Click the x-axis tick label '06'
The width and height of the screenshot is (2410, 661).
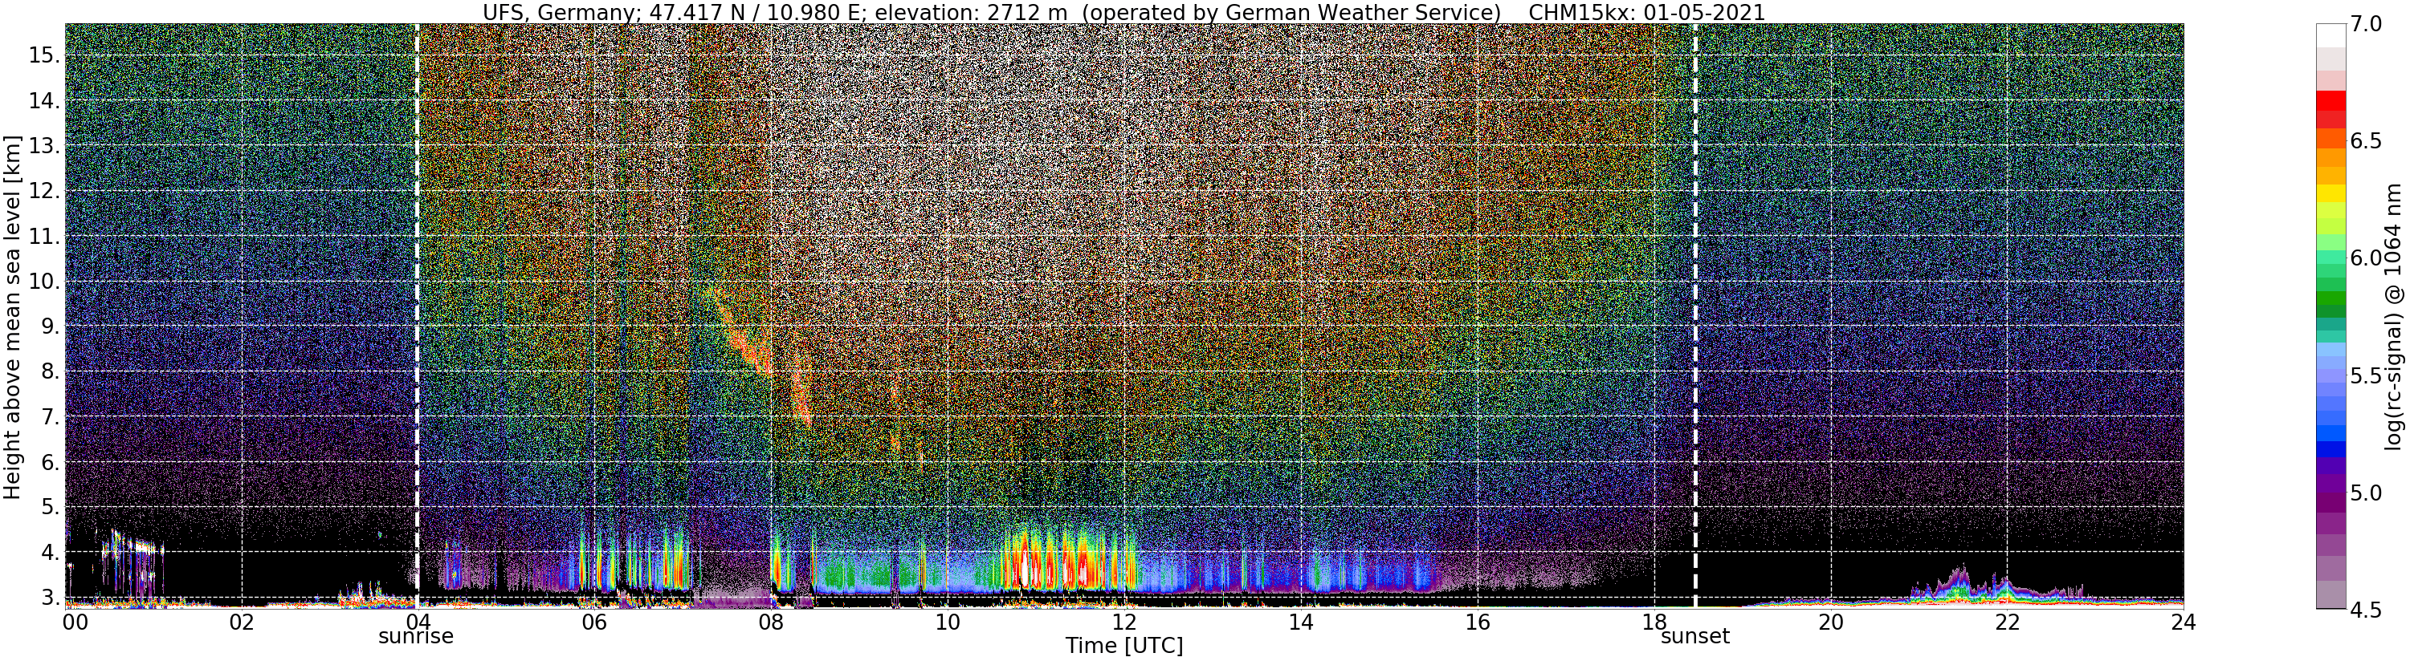(x=594, y=621)
